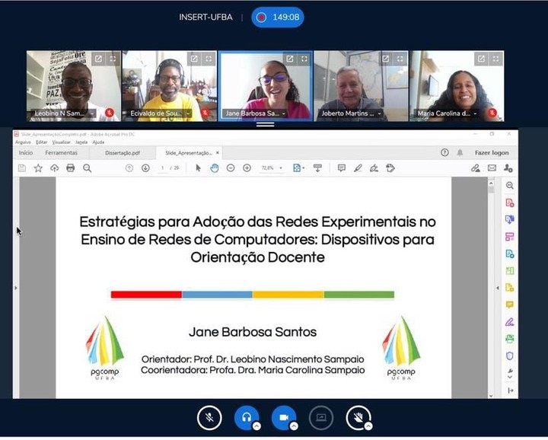Select the hand pan tool
The height and width of the screenshot is (440, 548).
(x=214, y=168)
